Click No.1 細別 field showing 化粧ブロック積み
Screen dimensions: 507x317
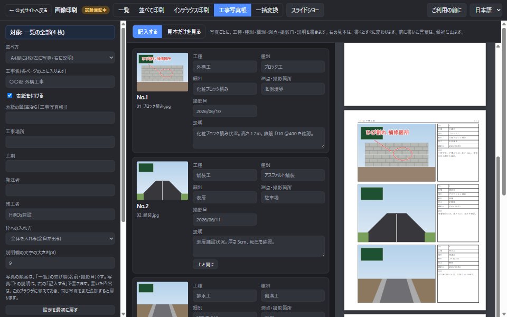[225, 89]
